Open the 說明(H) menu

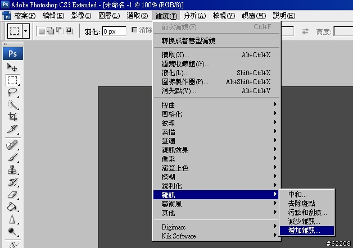(x=284, y=16)
